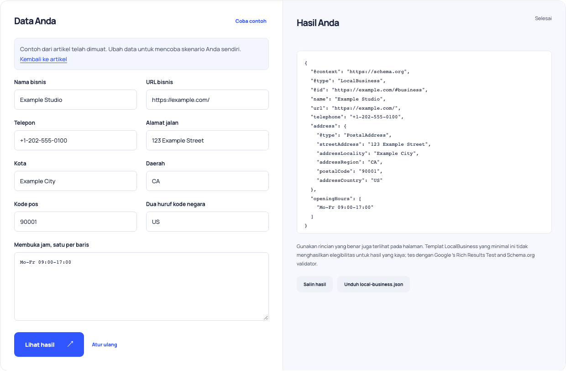Click the Atur ulang reset link
566x371 pixels.
[105, 344]
